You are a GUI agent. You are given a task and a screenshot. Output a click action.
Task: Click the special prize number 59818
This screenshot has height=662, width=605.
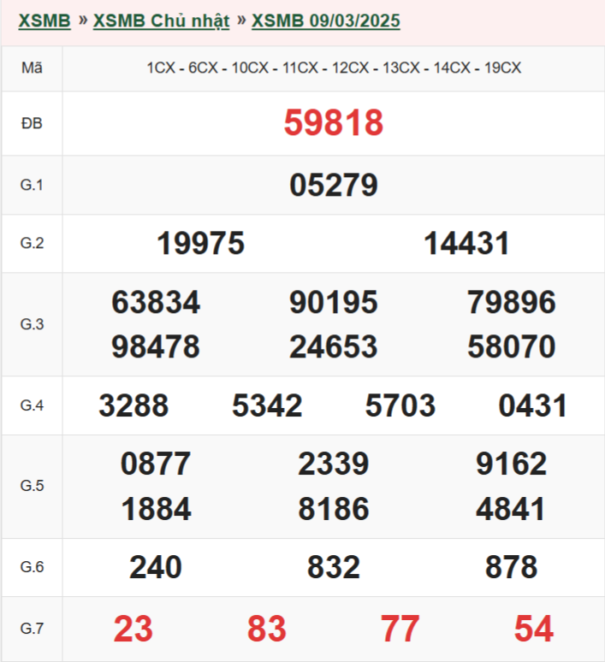click(334, 123)
